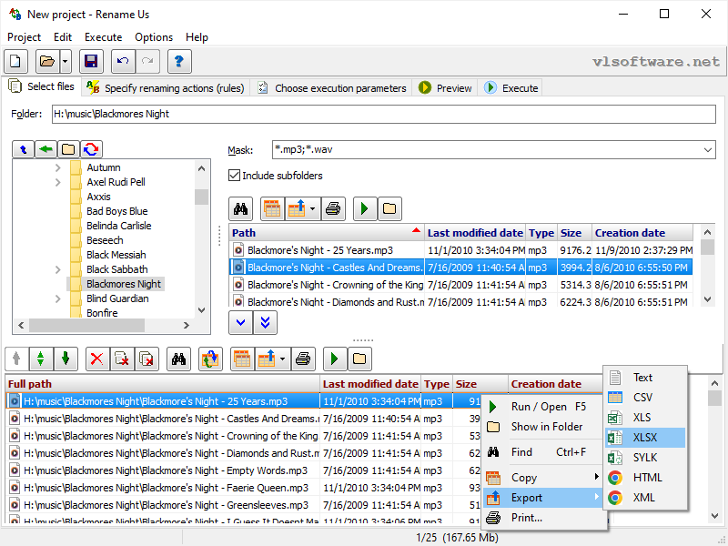Click the binoculars find icon above upper list
Viewport: 728px width, 546px height.
tap(240, 209)
